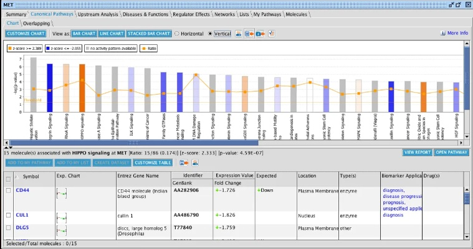Viewport: 473px width, 249px height.
Task: Toggle the select-all checkbox in table header
Action: point(8,179)
